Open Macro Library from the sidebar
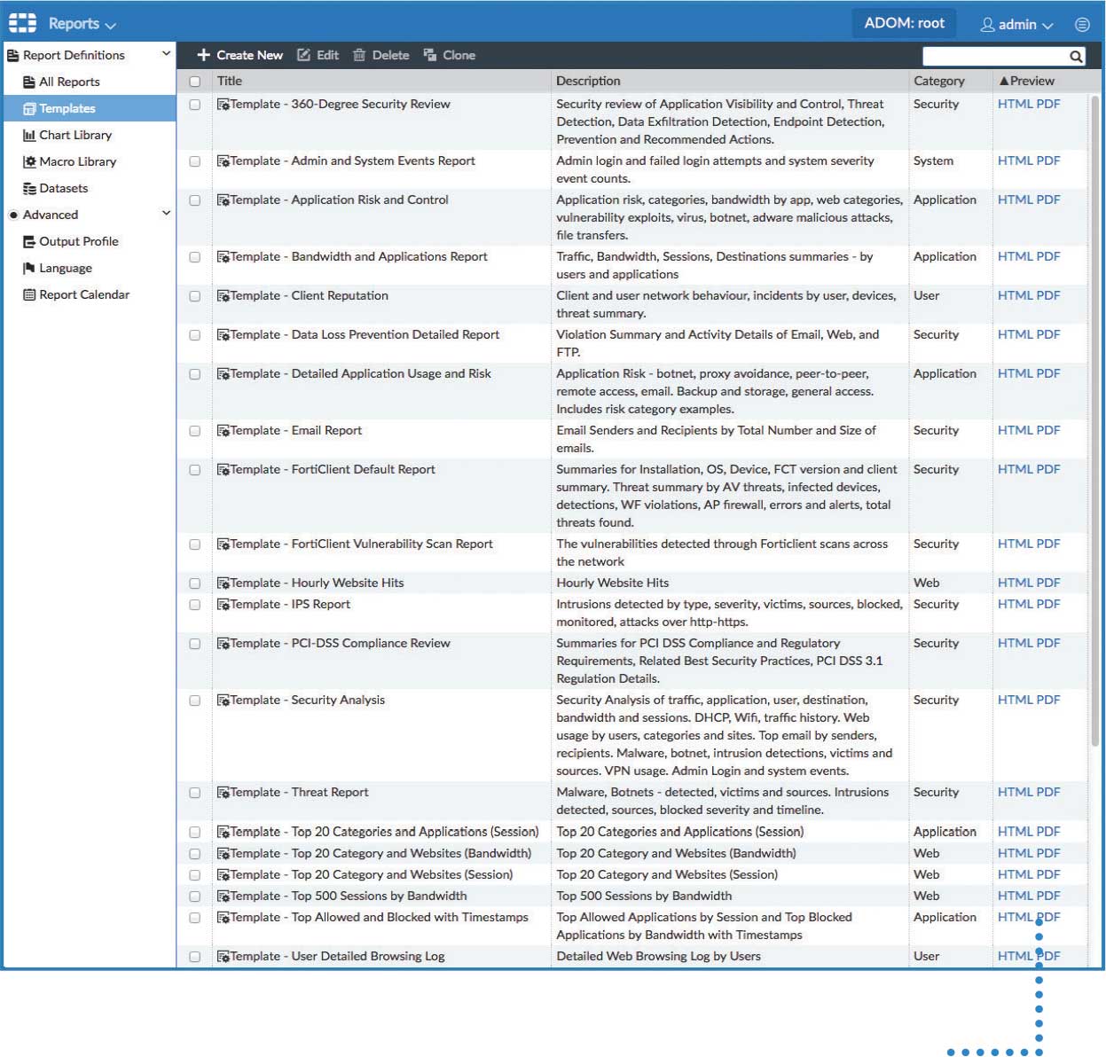This screenshot has height=1057, width=1106. [x=77, y=161]
